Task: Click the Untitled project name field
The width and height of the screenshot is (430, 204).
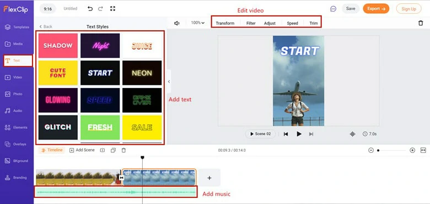Action: pos(71,9)
